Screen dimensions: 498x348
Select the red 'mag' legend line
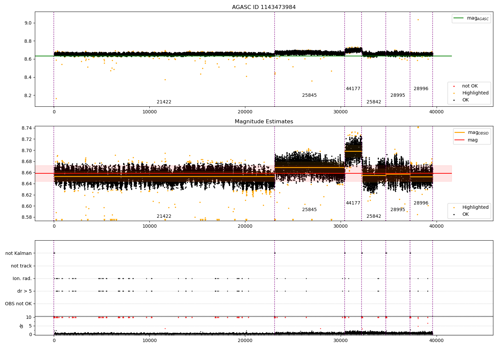tap(460, 140)
